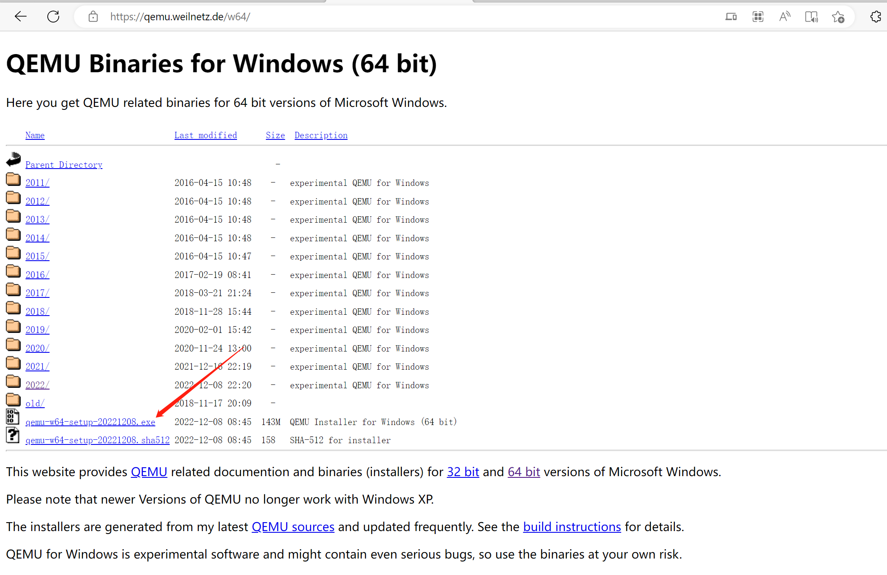The width and height of the screenshot is (887, 575).
Task: Reload the page with the refresh icon
Action: click(53, 16)
